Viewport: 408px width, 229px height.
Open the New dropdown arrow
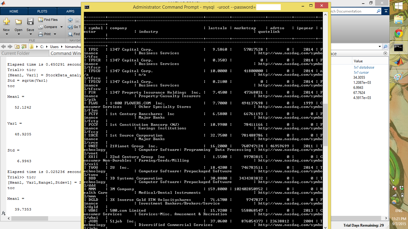(x=6, y=34)
